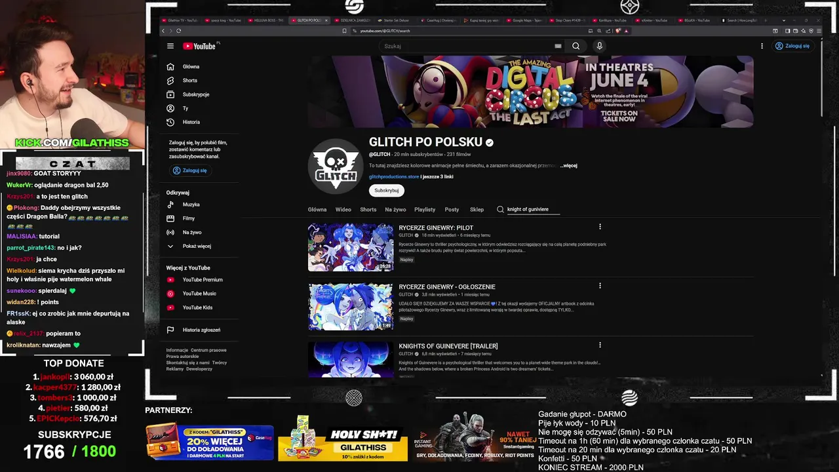Click the channel search magnifier icon

500,209
